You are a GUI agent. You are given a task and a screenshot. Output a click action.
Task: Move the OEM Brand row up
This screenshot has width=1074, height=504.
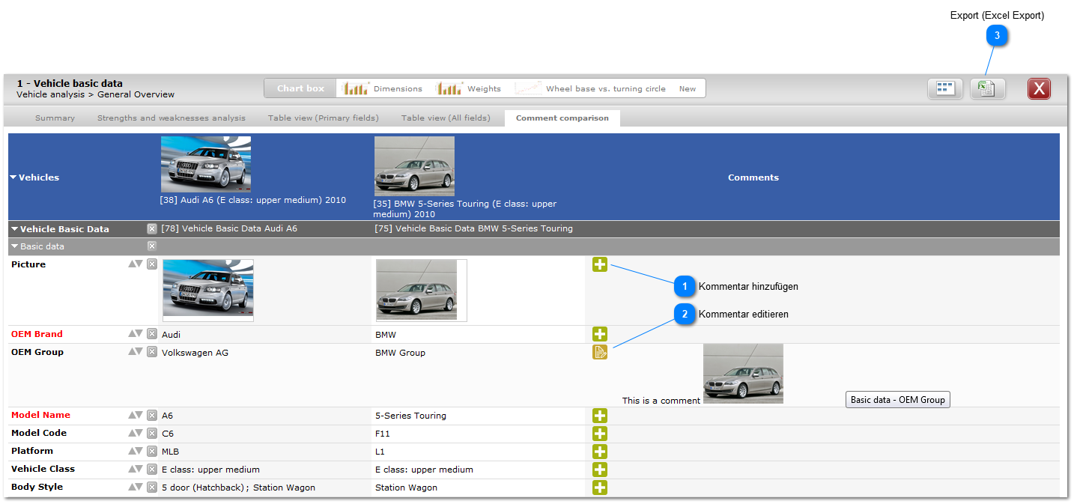(132, 333)
